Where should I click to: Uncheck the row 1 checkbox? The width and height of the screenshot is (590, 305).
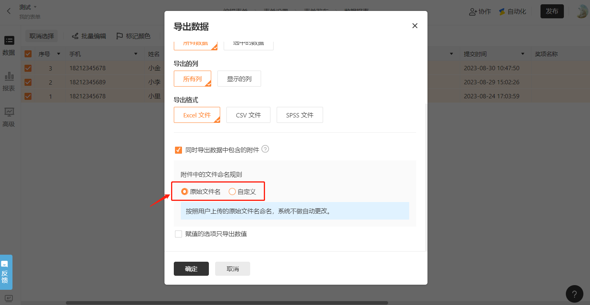coord(28,96)
